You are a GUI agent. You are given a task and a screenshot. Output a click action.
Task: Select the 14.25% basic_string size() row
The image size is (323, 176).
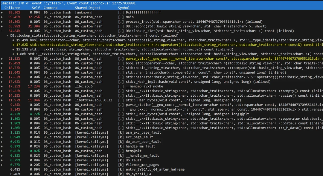tap(161, 96)
